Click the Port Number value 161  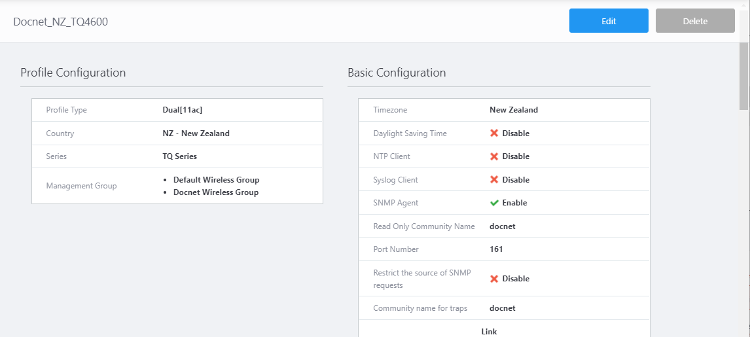click(496, 249)
